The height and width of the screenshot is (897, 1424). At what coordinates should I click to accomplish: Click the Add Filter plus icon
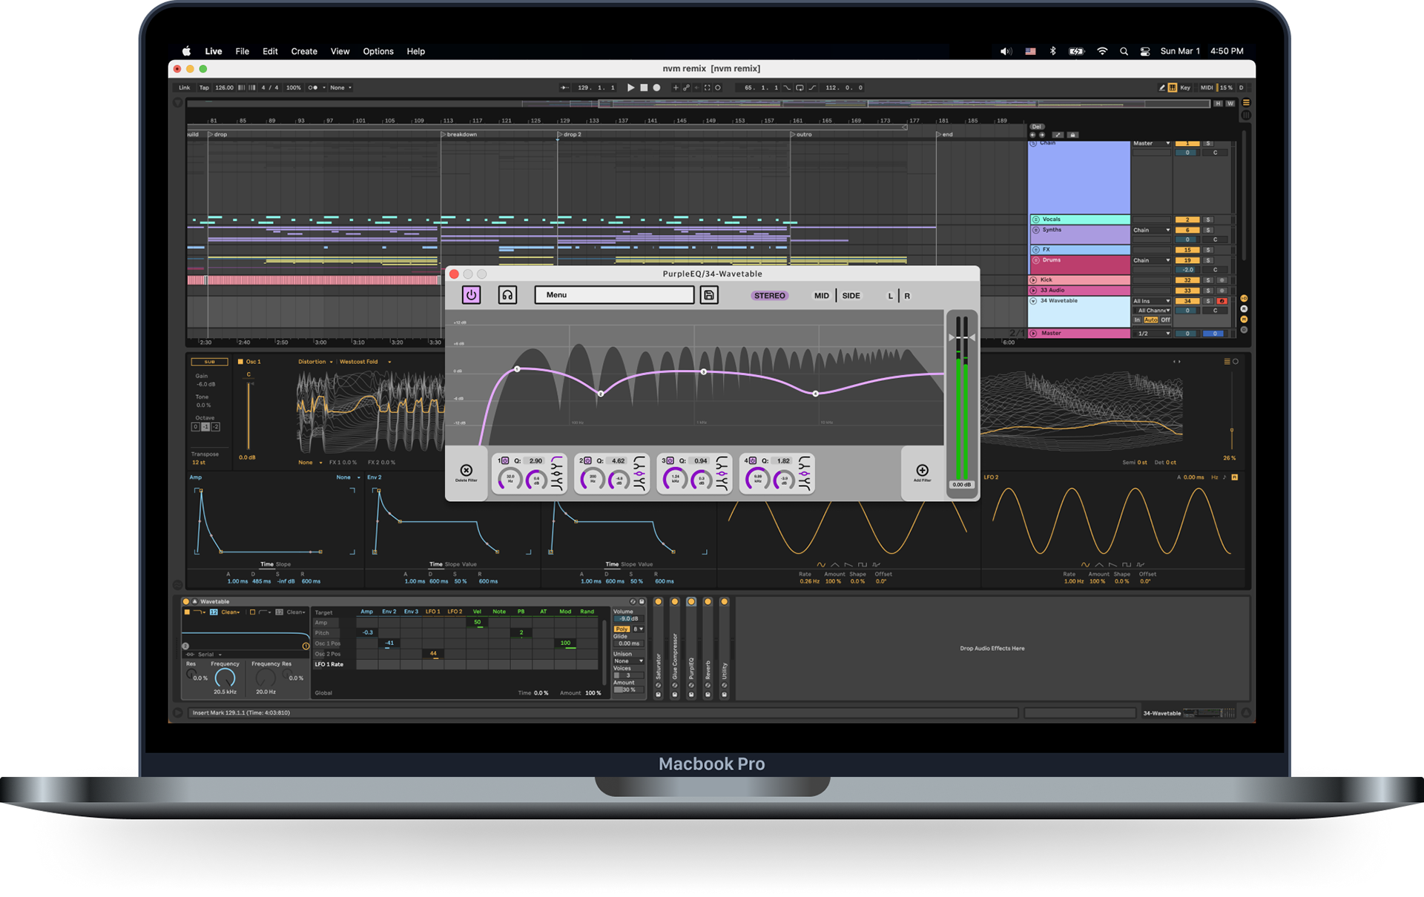click(x=923, y=471)
